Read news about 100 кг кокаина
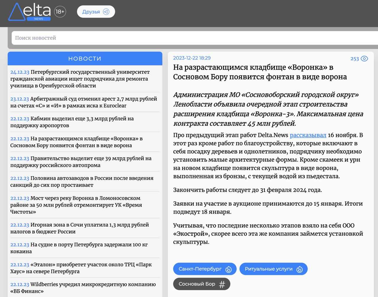 pos(79,248)
